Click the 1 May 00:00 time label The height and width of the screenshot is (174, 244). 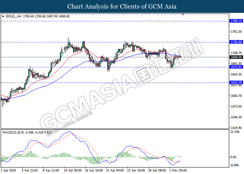(x=178, y=171)
